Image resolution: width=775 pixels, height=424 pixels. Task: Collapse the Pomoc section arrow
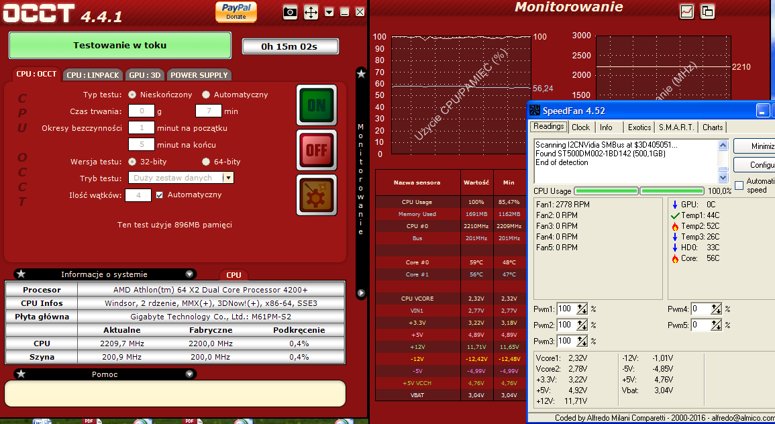point(189,374)
